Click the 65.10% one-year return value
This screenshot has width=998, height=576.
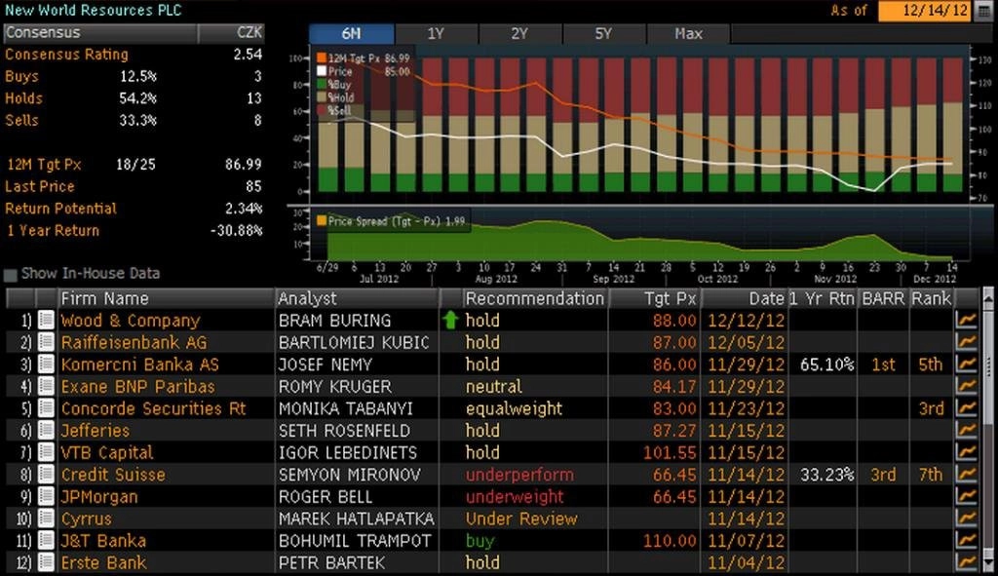826,365
